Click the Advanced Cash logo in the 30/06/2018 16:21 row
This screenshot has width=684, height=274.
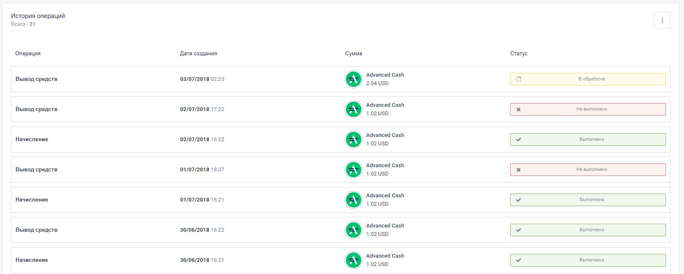[x=353, y=260]
